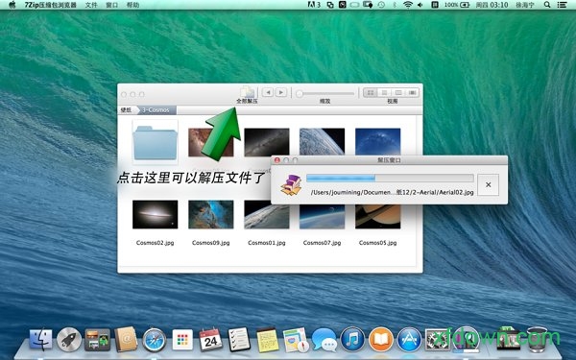Image resolution: width=576 pixels, height=360 pixels.
Task: Open the Window menu in the menu bar
Action: (111, 5)
